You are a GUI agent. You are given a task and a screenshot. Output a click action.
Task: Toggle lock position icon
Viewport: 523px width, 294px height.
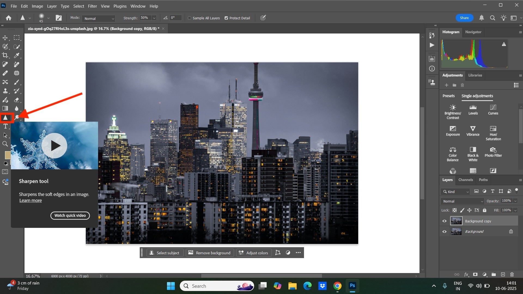tap(469, 210)
